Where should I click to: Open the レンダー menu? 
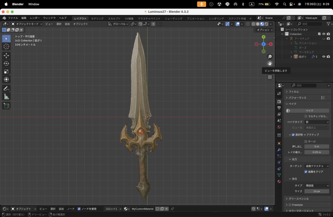[x=34, y=18]
